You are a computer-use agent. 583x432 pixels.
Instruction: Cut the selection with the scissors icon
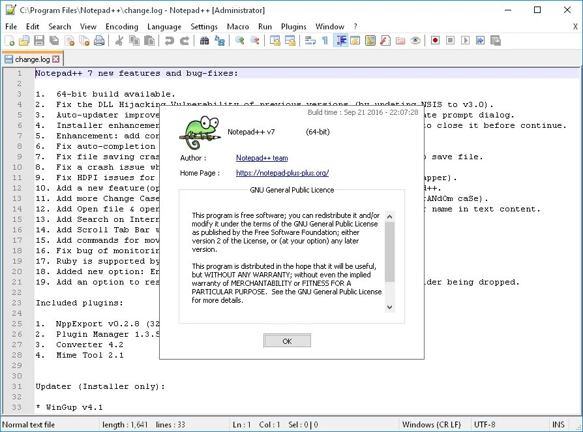pos(119,40)
